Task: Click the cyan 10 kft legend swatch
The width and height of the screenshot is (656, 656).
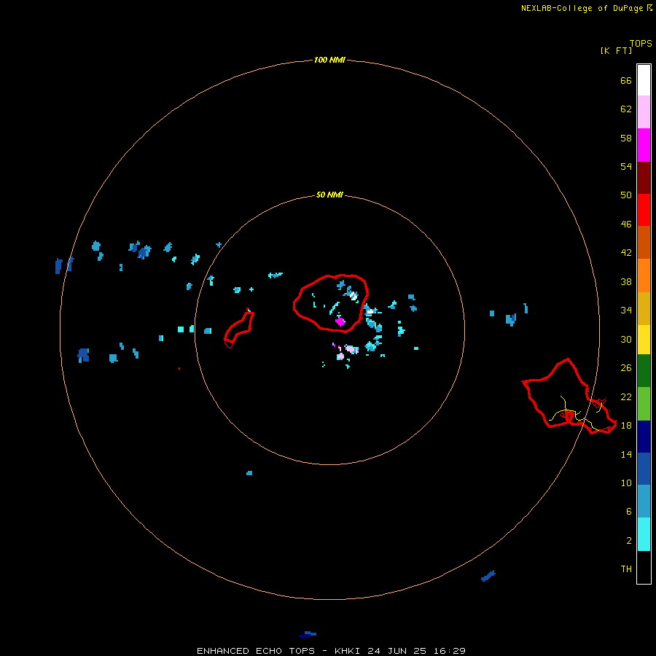Action: coord(644,534)
